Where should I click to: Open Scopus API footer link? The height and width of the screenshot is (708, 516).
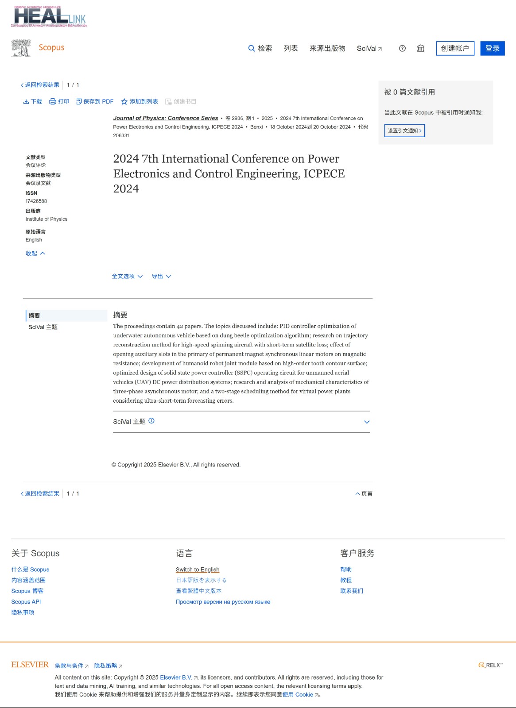[x=26, y=602]
